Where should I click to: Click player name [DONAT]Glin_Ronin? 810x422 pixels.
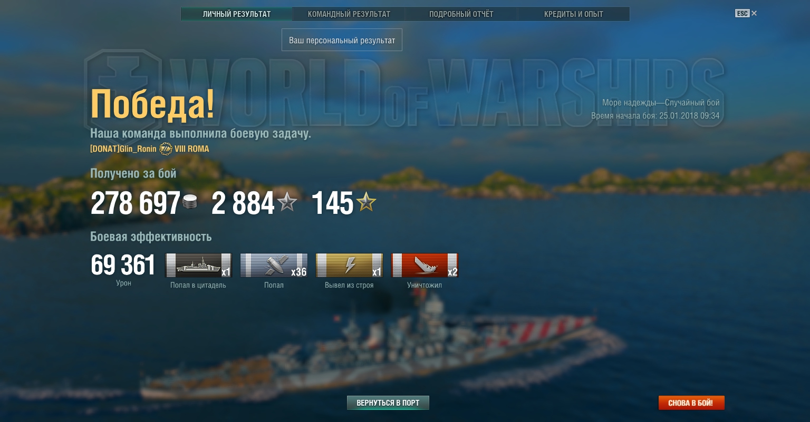(x=123, y=149)
